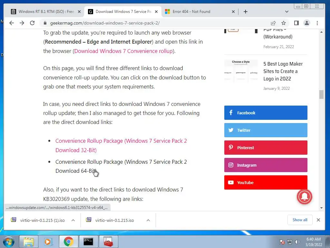Open Chrome three-dot menu
Viewport: 330px width, 248px height.
tap(317, 23)
